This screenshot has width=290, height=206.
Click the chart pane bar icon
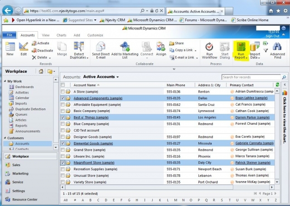[285, 93]
